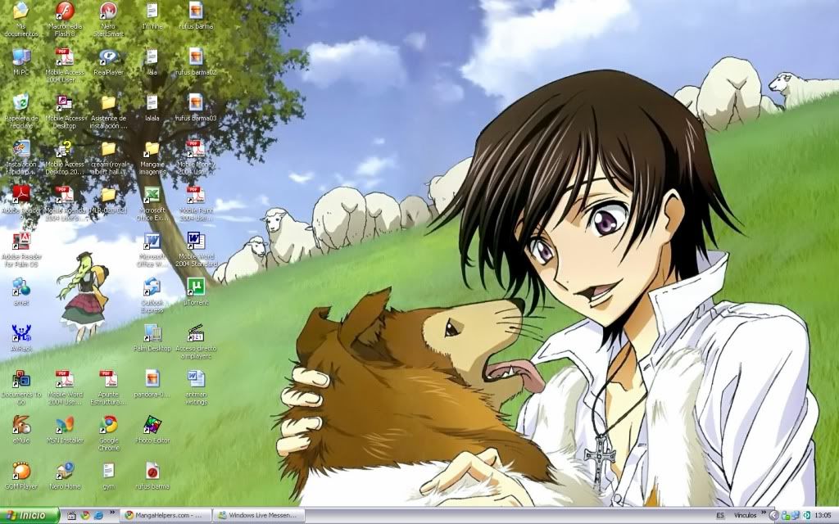The width and height of the screenshot is (839, 524).
Task: Launch Macromedia Flash 8 shortcut
Action: click(65, 20)
